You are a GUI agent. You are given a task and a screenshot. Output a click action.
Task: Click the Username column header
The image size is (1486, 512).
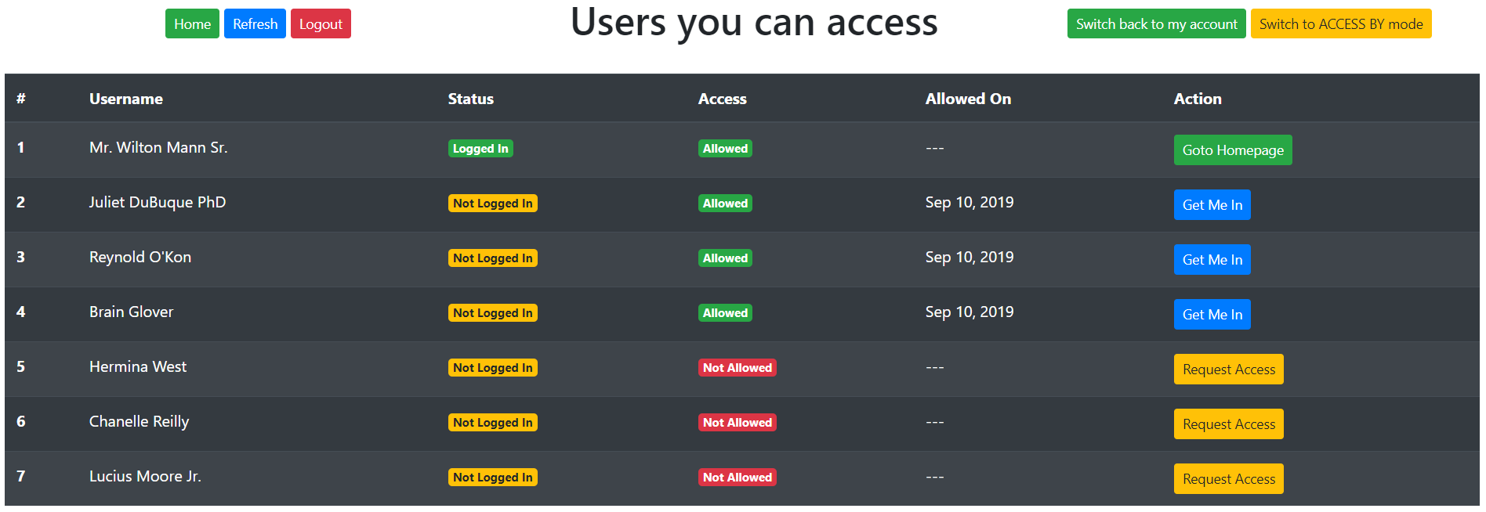126,99
